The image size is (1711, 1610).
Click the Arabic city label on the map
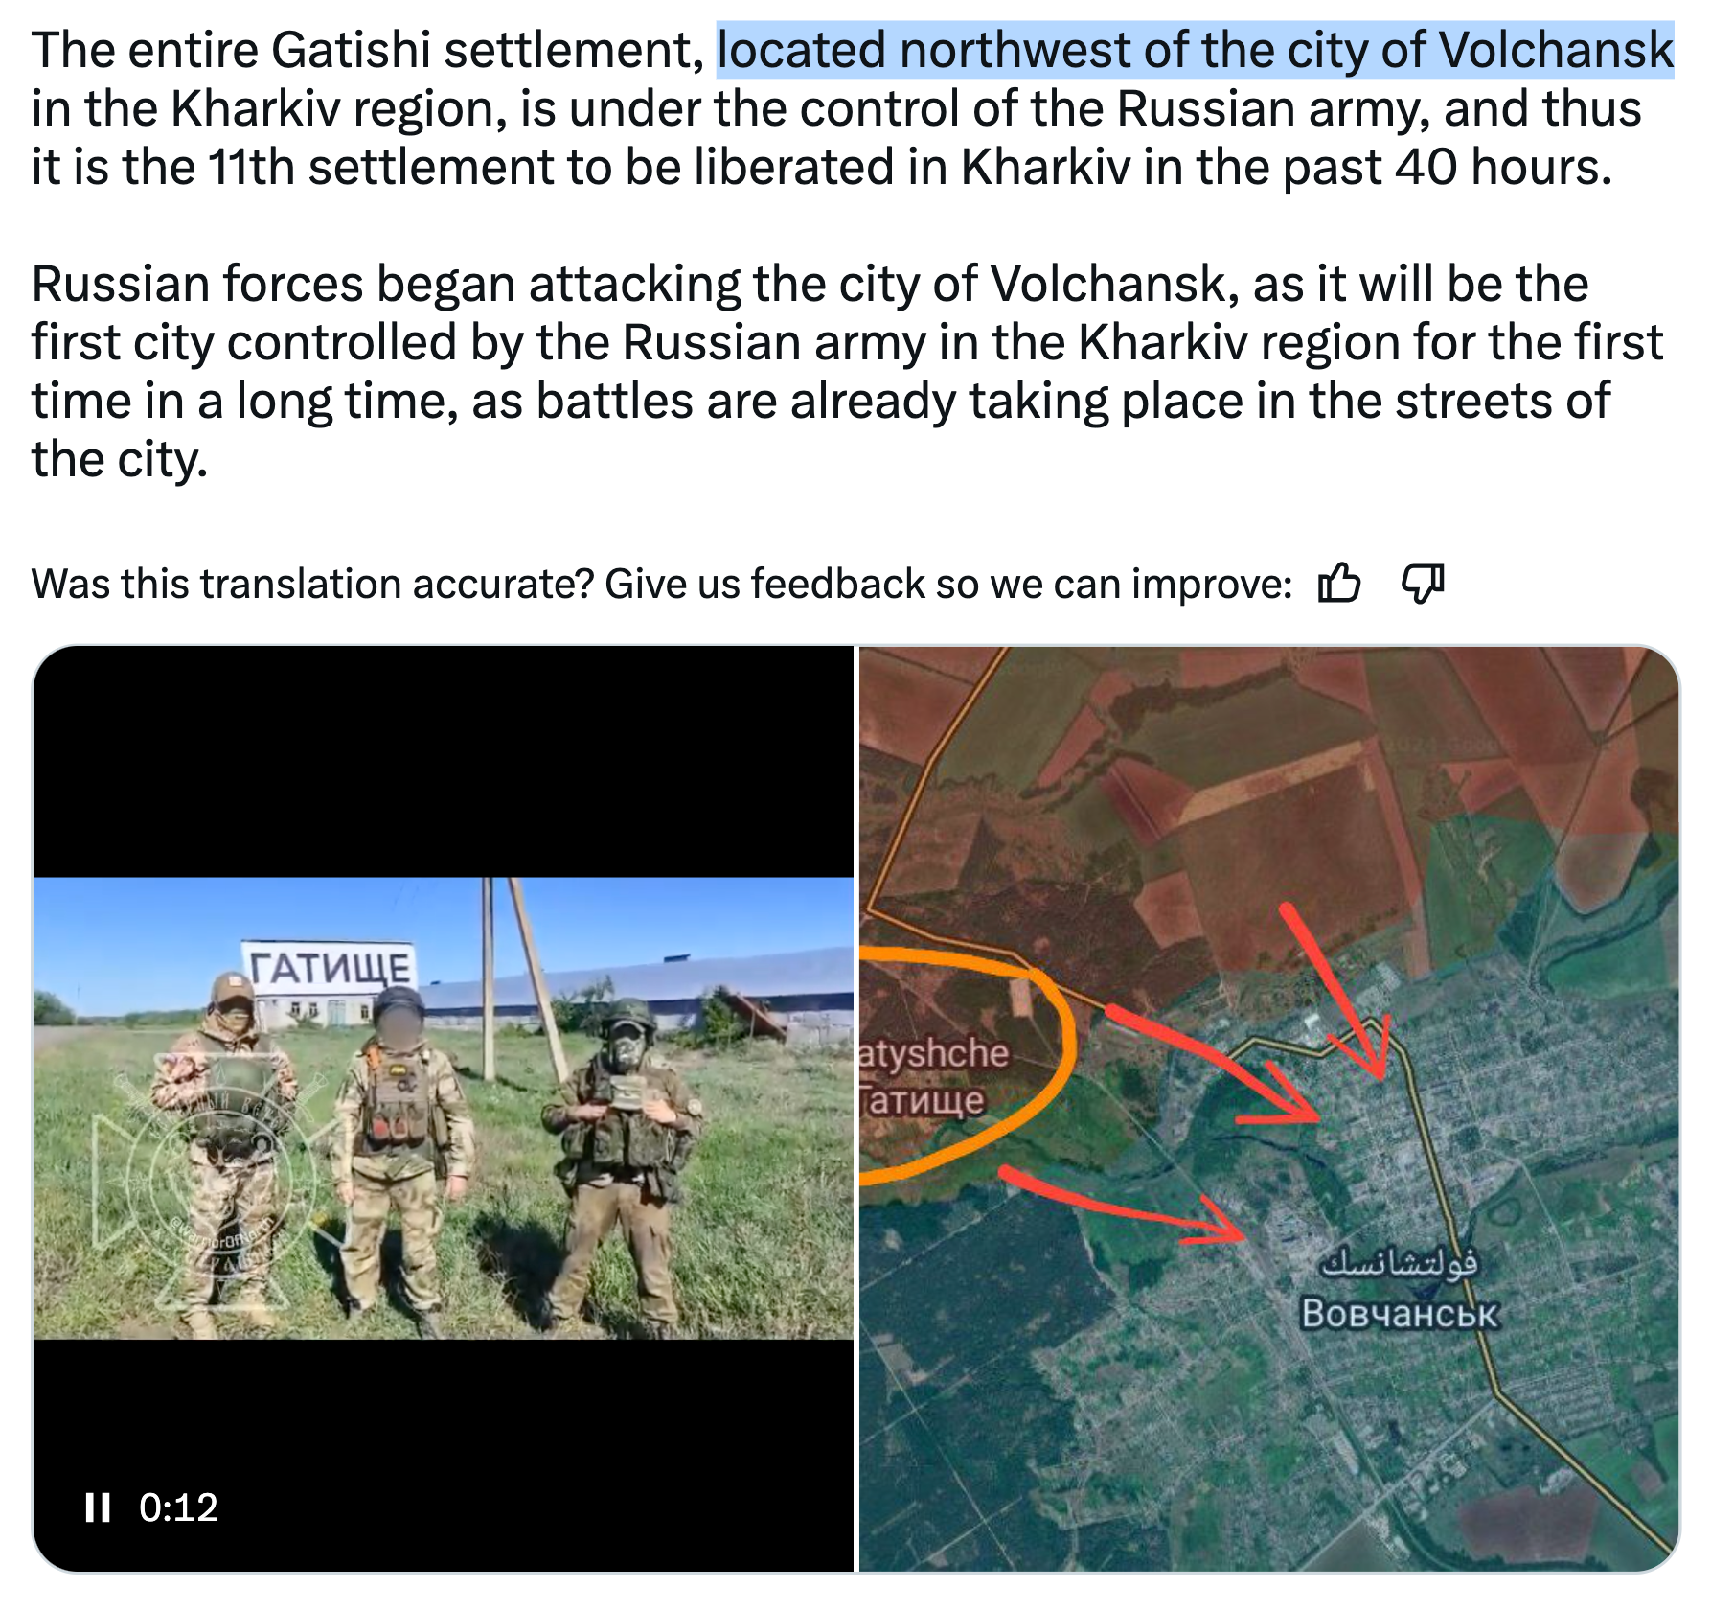click(1399, 1264)
